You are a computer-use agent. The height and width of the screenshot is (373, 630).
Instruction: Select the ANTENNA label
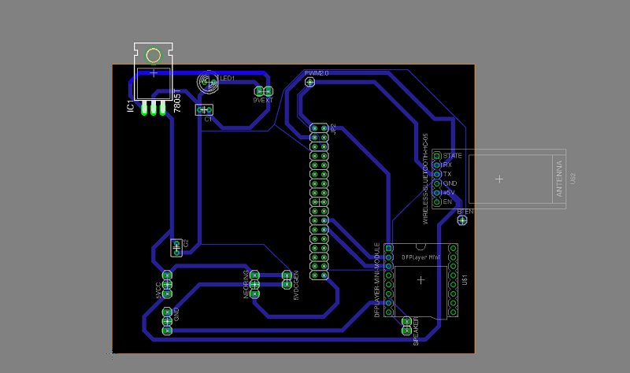pyautogui.click(x=559, y=179)
